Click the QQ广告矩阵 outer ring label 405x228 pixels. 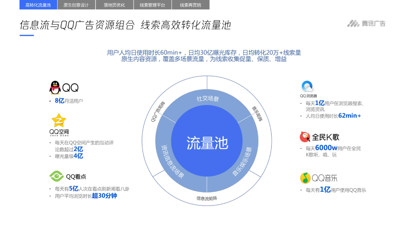tap(158, 111)
